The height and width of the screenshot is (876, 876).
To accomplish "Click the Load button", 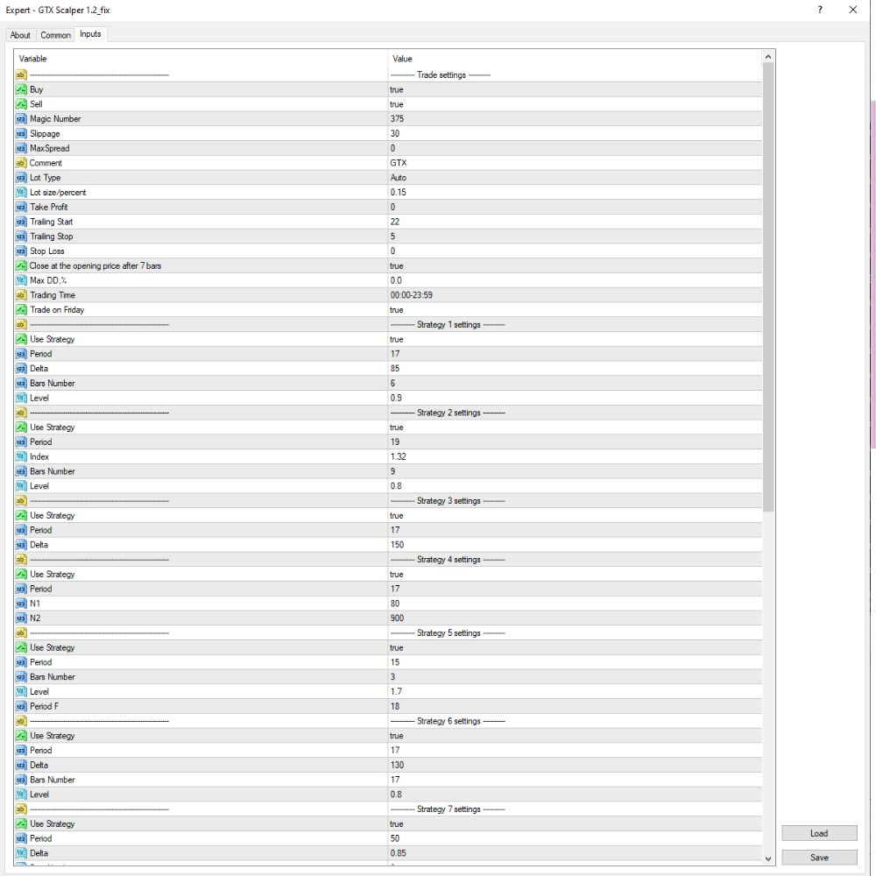I will pos(819,834).
